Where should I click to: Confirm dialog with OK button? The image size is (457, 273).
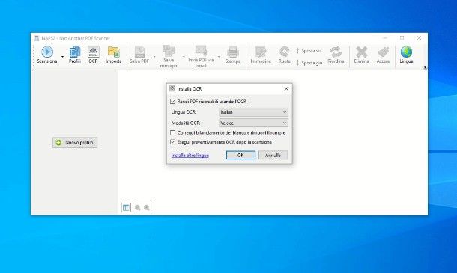[240, 155]
